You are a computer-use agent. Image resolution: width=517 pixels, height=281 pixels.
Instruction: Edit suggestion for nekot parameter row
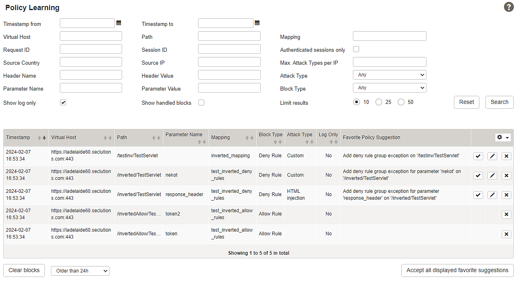point(492,175)
